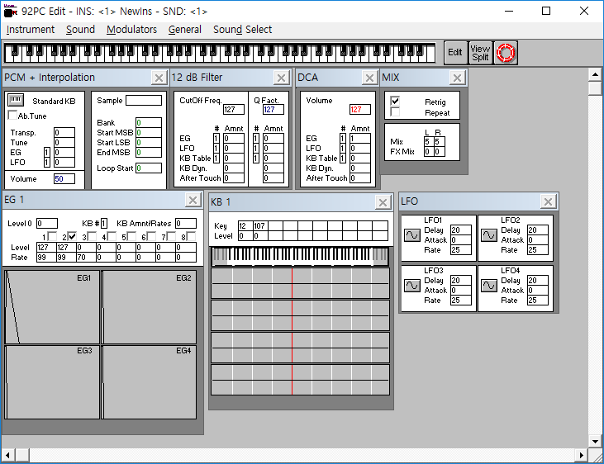Close the LFO panel
Image resolution: width=604 pixels, height=464 pixels.
548,201
